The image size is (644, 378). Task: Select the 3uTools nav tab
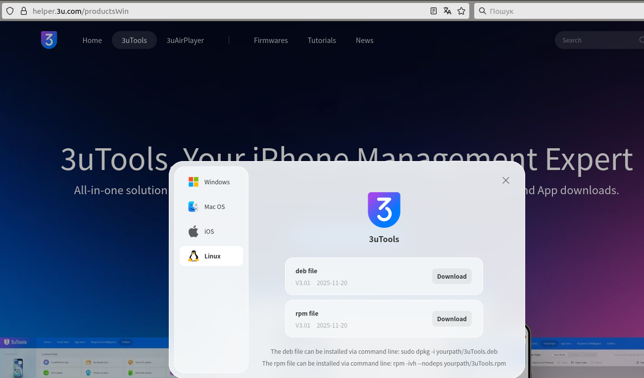point(134,41)
